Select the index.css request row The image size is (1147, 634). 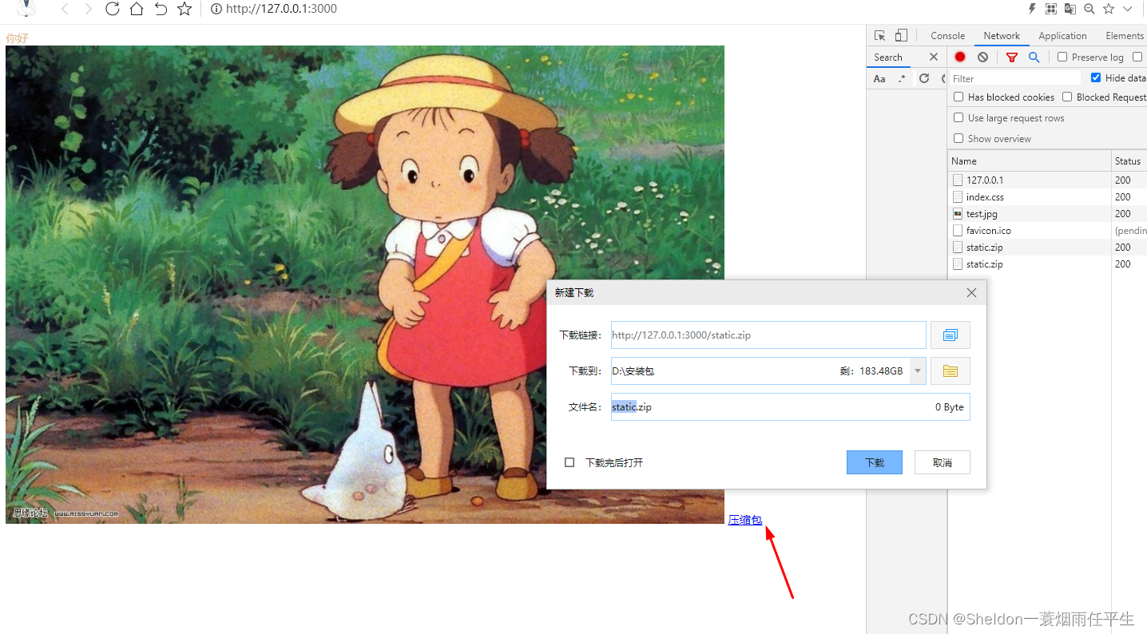tap(1047, 196)
